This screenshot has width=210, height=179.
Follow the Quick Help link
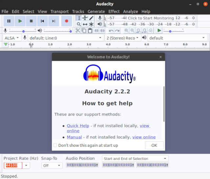pos(78,126)
